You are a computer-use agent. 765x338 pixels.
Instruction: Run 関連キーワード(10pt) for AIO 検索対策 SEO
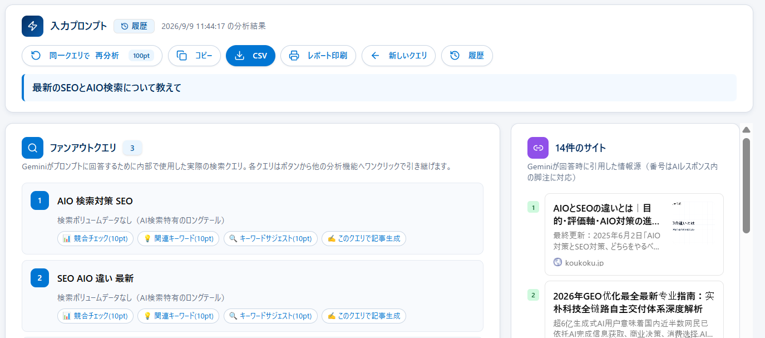click(x=178, y=238)
